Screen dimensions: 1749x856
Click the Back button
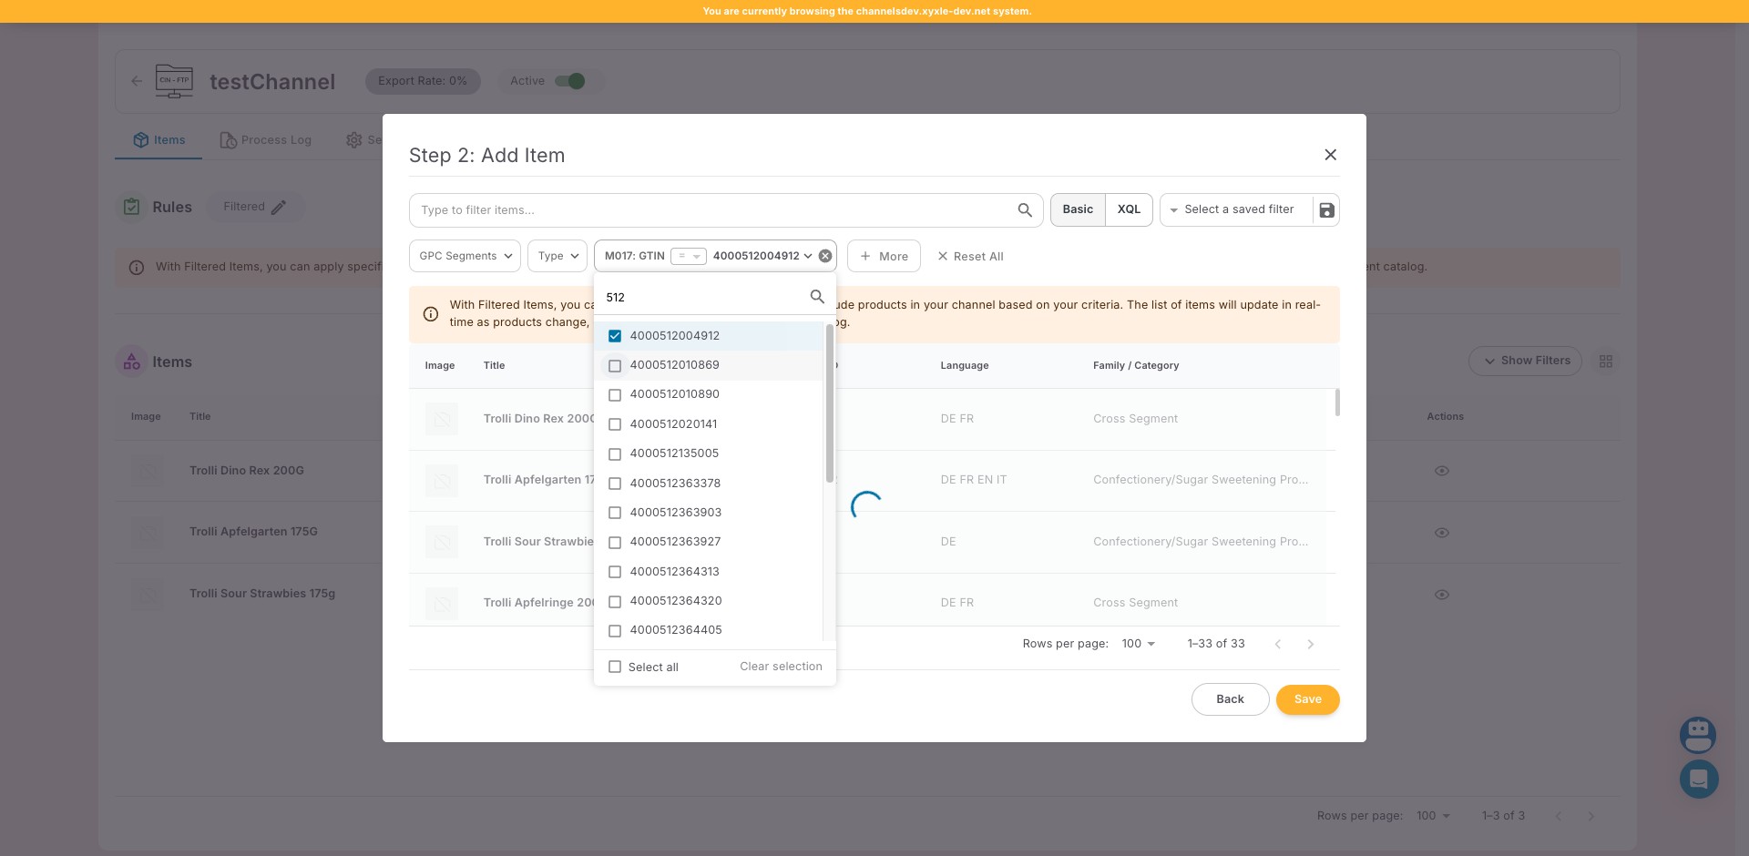1230,699
